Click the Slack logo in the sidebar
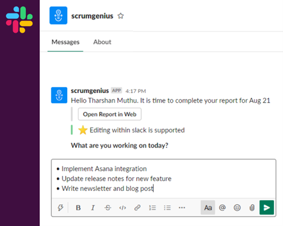Viewport: 283px width, 226px height. point(19,20)
